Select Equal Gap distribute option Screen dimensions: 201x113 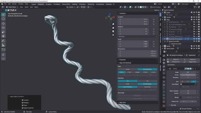[147, 87]
